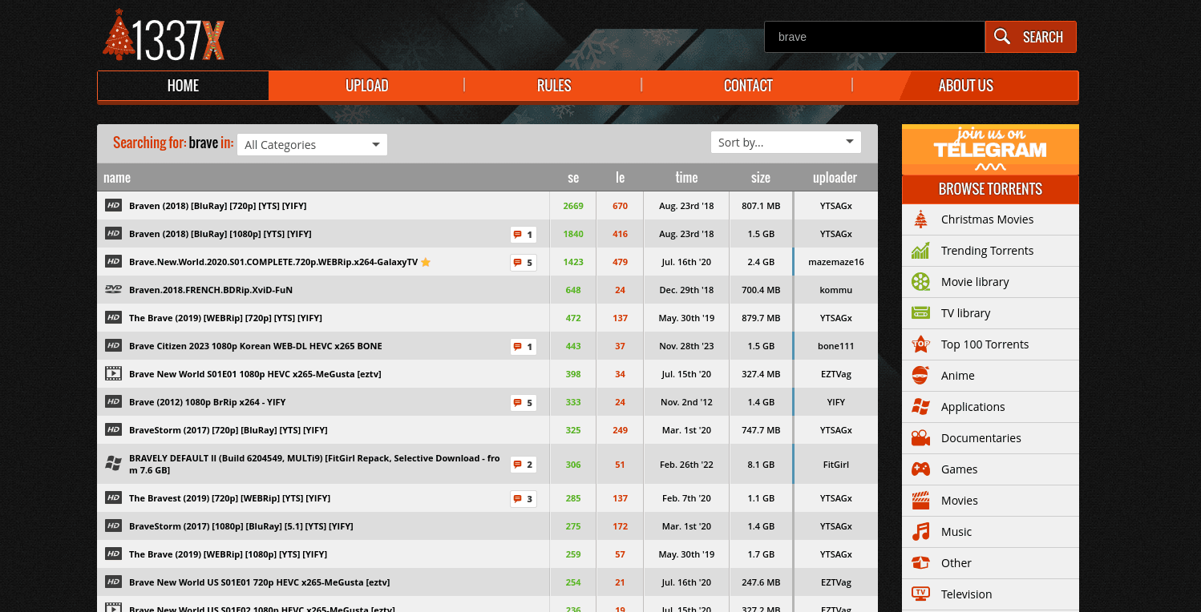The image size is (1201, 612).
Task: Click HD icon beside Braven 1080p YTS
Action: (x=113, y=234)
